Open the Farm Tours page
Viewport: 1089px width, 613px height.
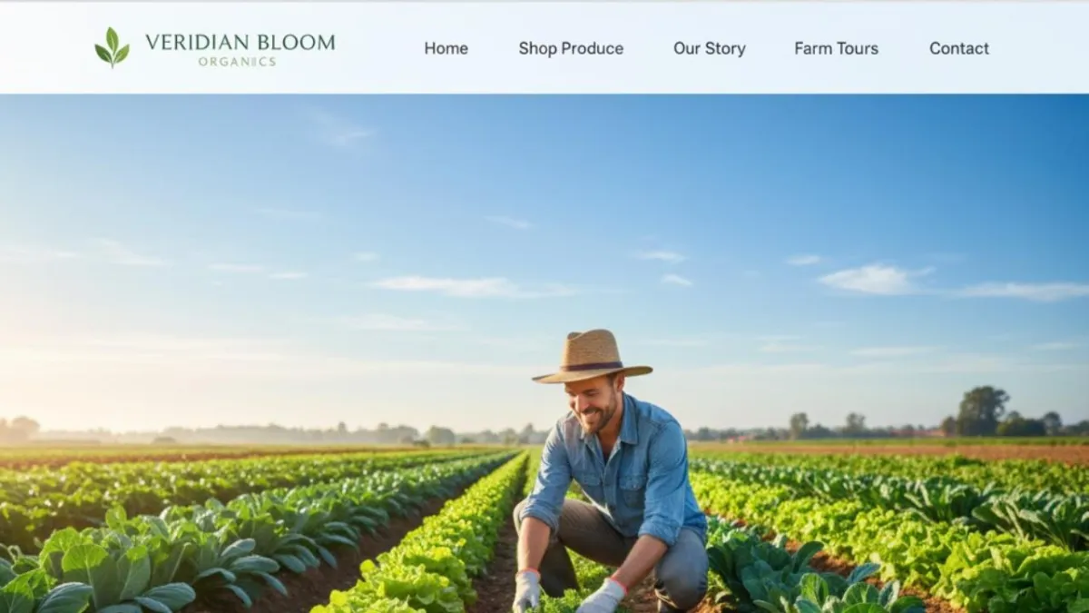pyautogui.click(x=837, y=48)
